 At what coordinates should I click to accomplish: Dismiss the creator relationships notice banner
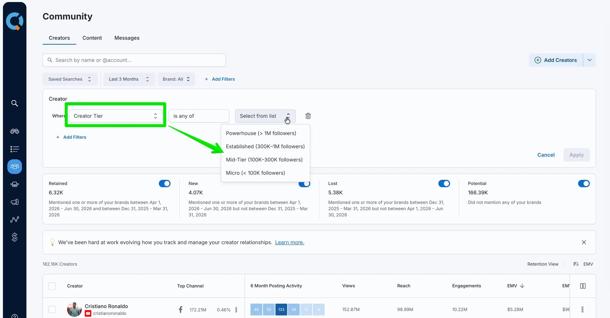[584, 242]
